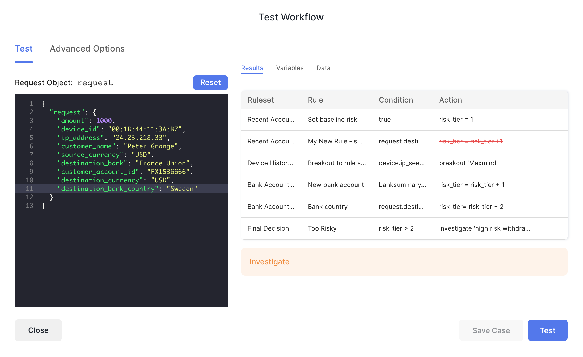Click the Investigate result banner
583x357 pixels.
coord(404,262)
